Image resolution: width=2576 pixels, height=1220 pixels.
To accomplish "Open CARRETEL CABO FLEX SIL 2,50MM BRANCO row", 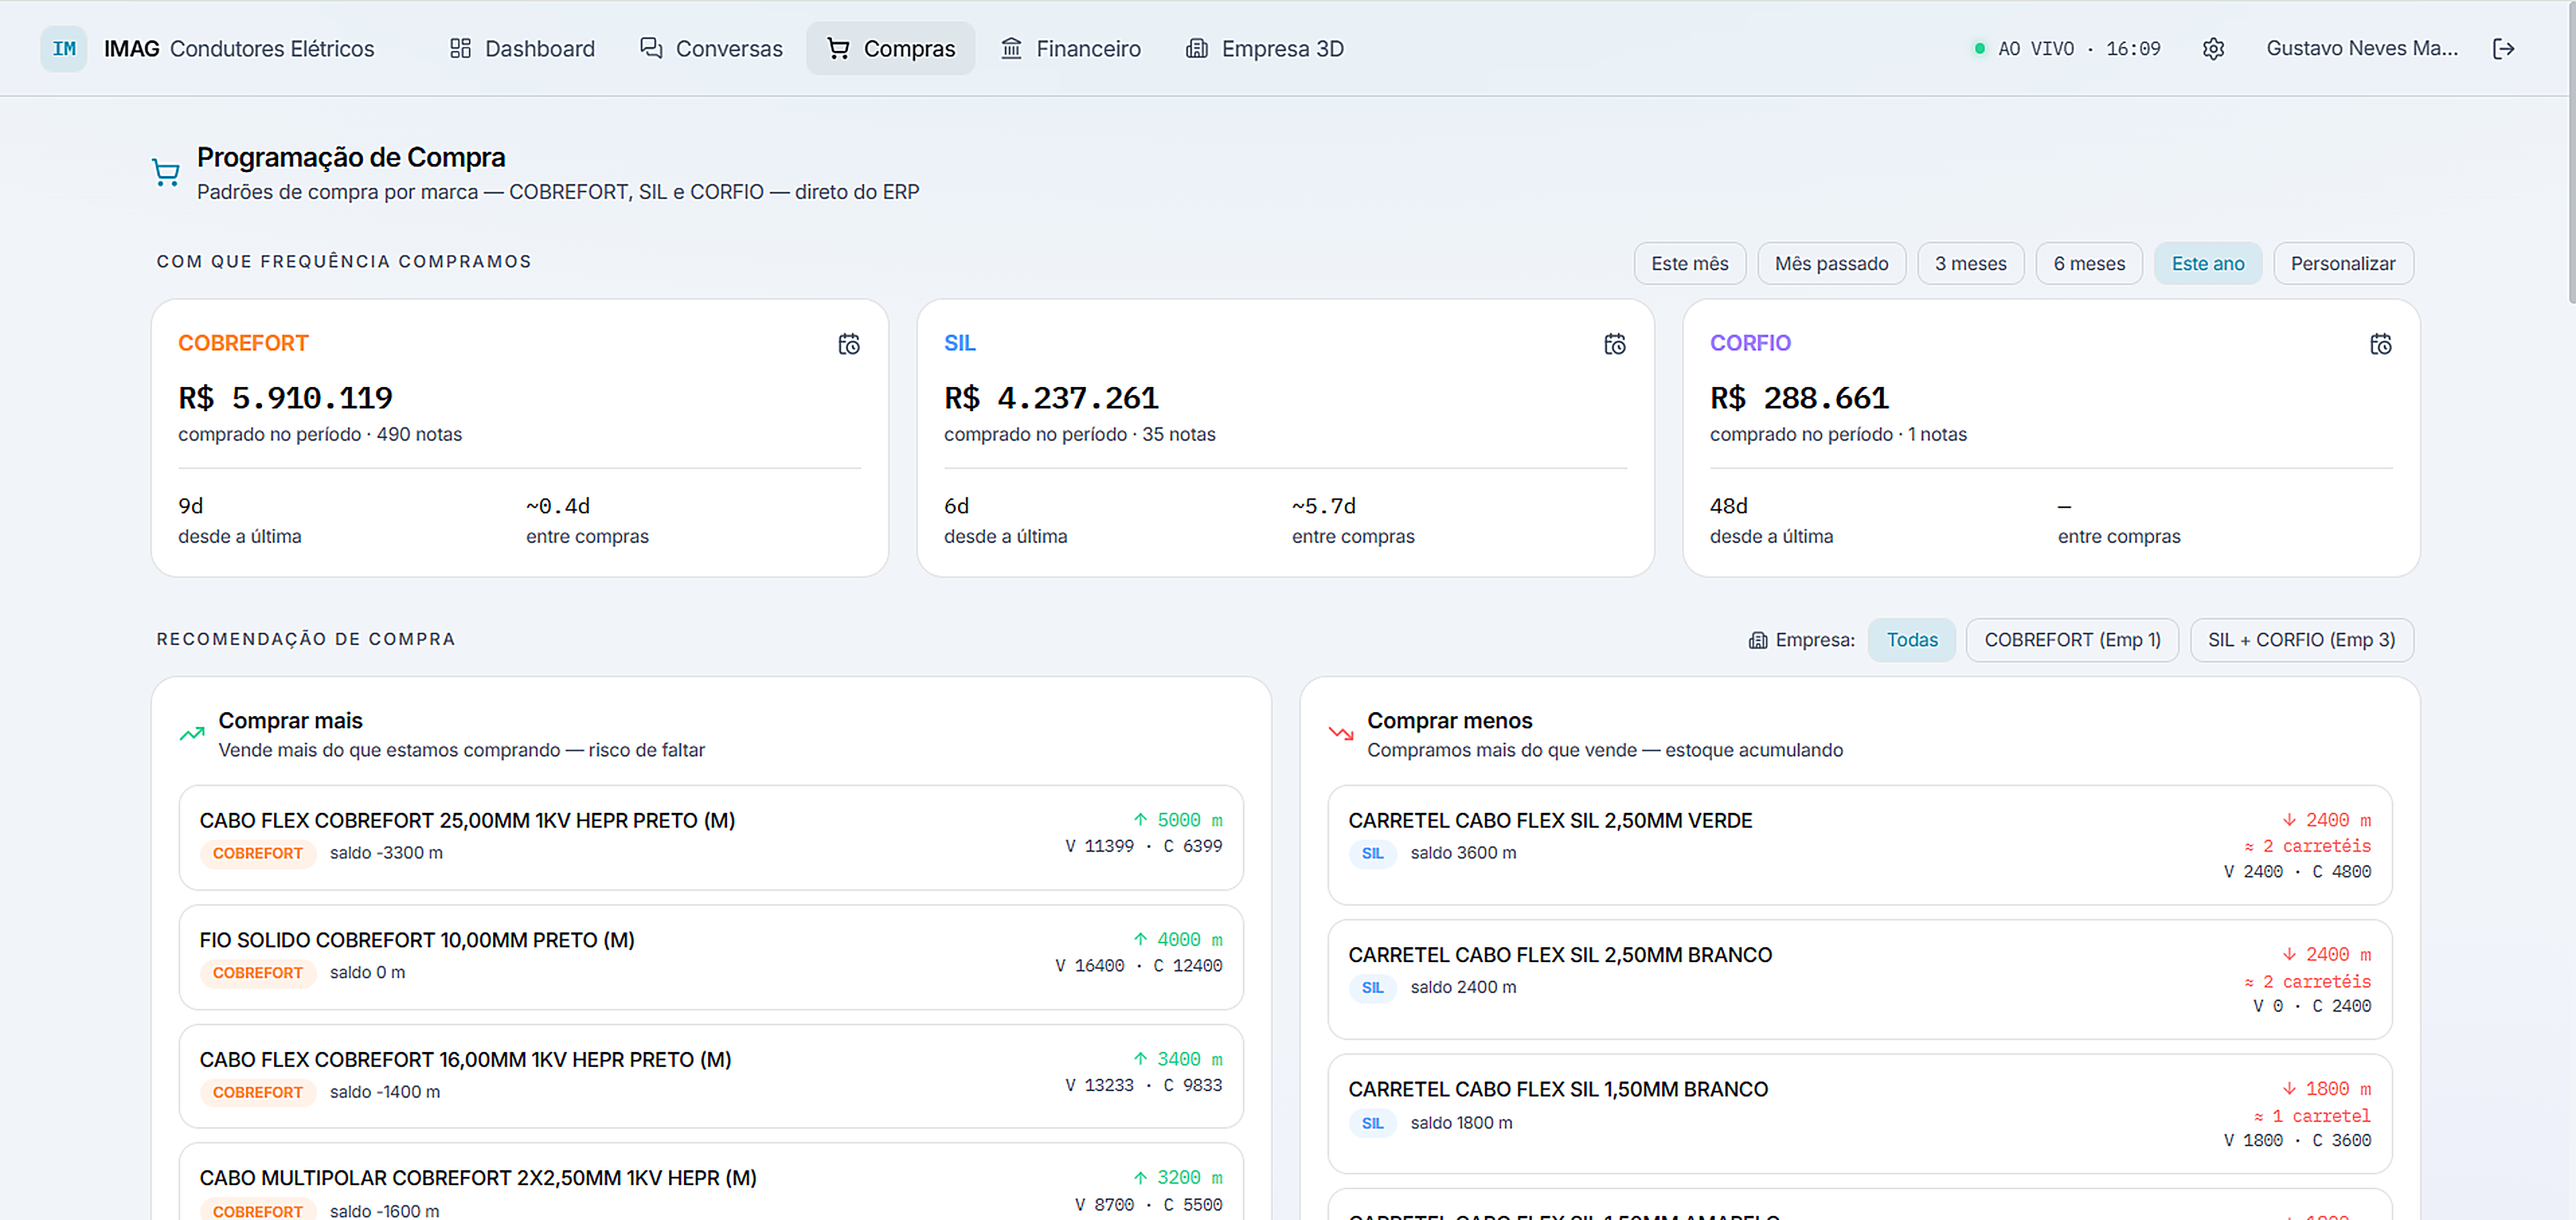I will [x=1859, y=979].
